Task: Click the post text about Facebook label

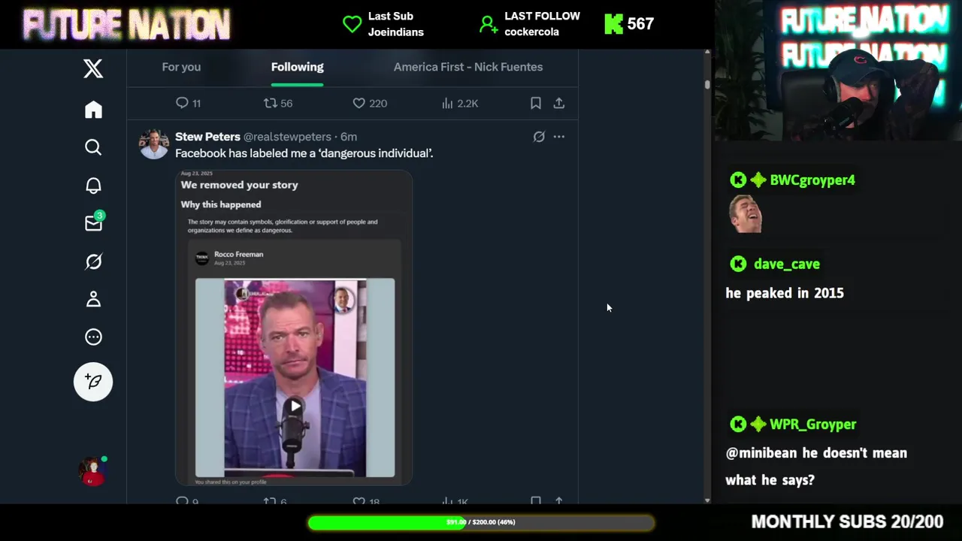Action: [304, 153]
